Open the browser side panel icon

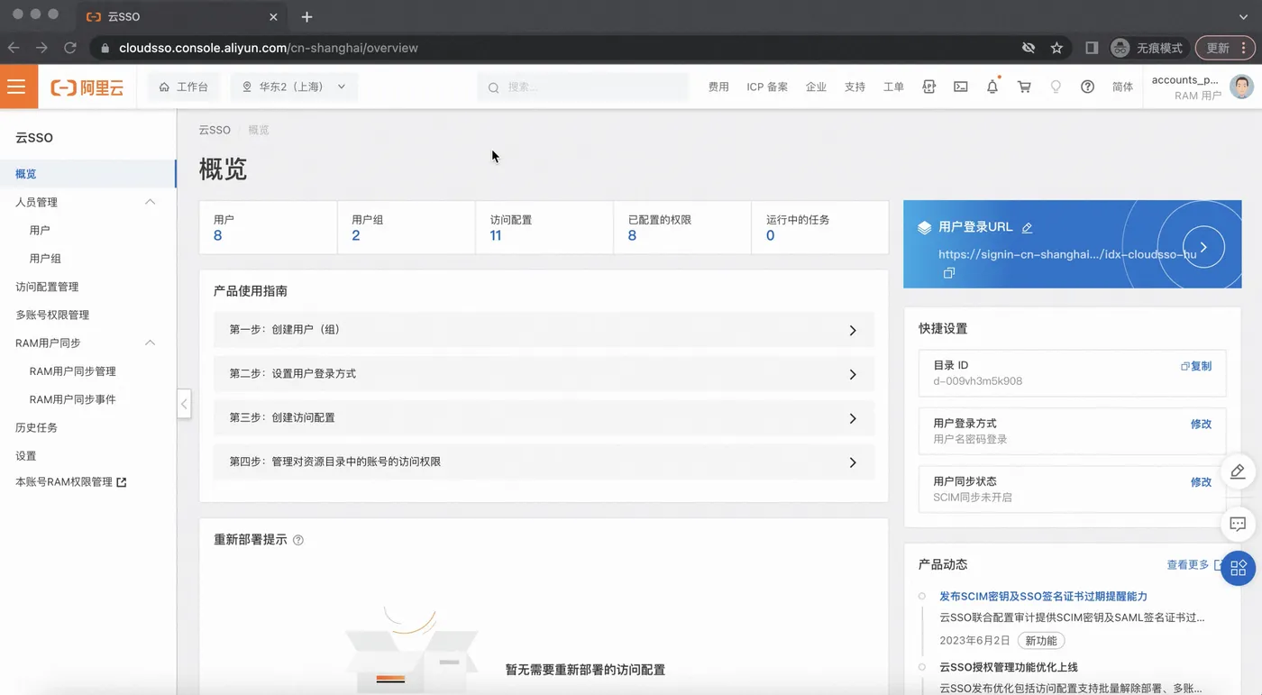click(x=1091, y=48)
